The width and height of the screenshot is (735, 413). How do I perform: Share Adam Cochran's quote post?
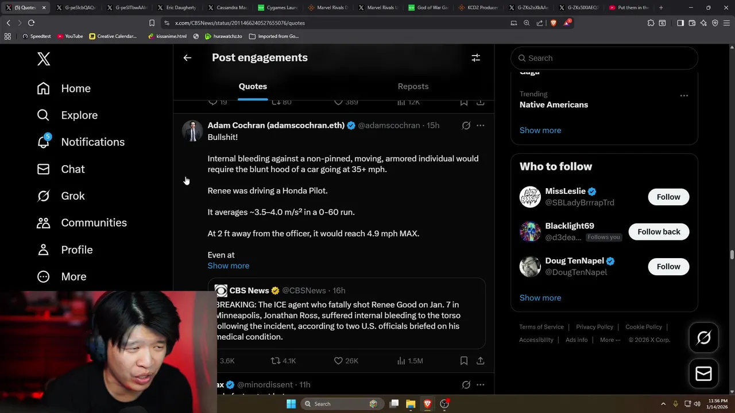[x=480, y=361]
